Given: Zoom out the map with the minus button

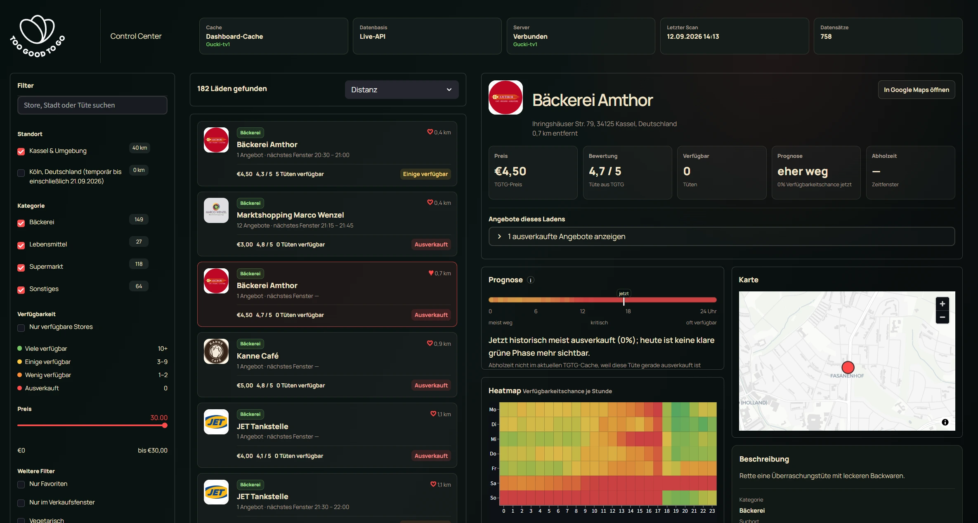Looking at the screenshot, I should point(942,317).
